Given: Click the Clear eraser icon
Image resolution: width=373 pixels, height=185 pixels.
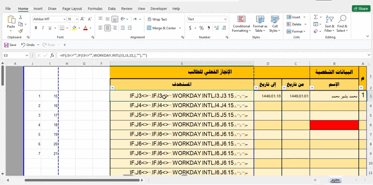Looking at the screenshot, I should coord(316,31).
